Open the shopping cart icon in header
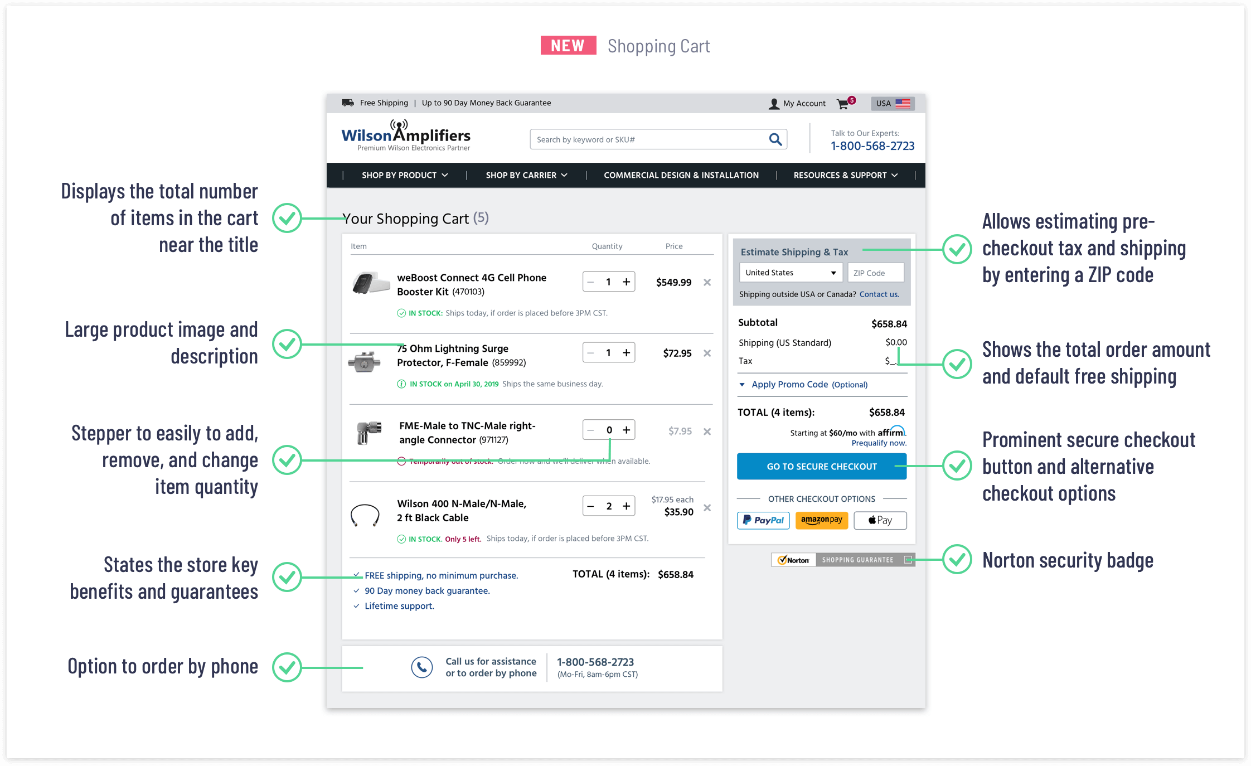 [842, 104]
